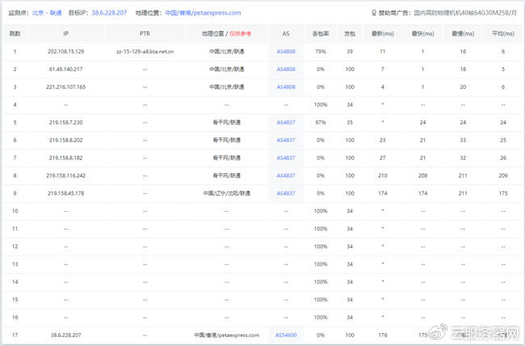The width and height of the screenshot is (525, 346).
Task: Select IP cell 221.216.107.165
Action: (66, 87)
